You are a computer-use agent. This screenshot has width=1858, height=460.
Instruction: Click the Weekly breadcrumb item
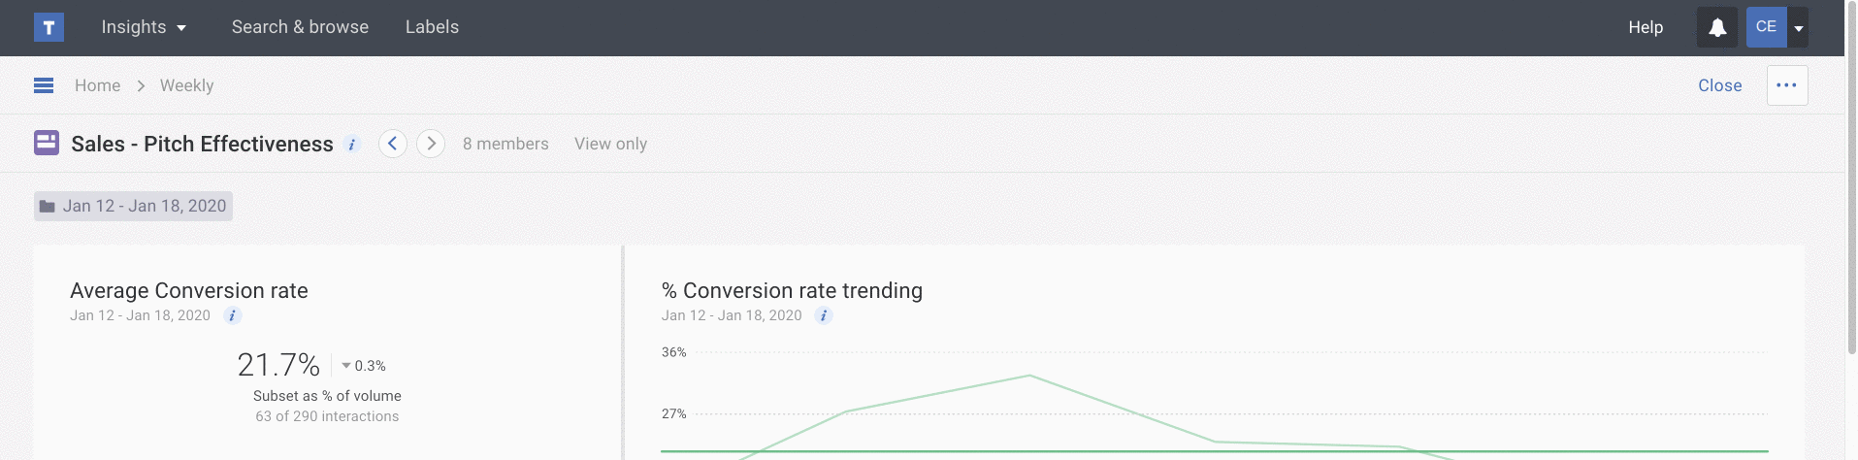186,85
